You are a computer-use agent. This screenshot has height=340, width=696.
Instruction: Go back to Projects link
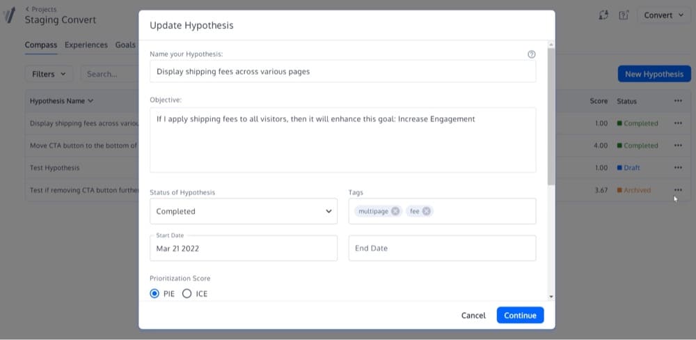[41, 9]
